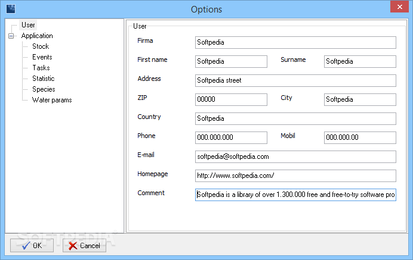Close the Options dialog
413x260 pixels.
pyautogui.click(x=399, y=7)
